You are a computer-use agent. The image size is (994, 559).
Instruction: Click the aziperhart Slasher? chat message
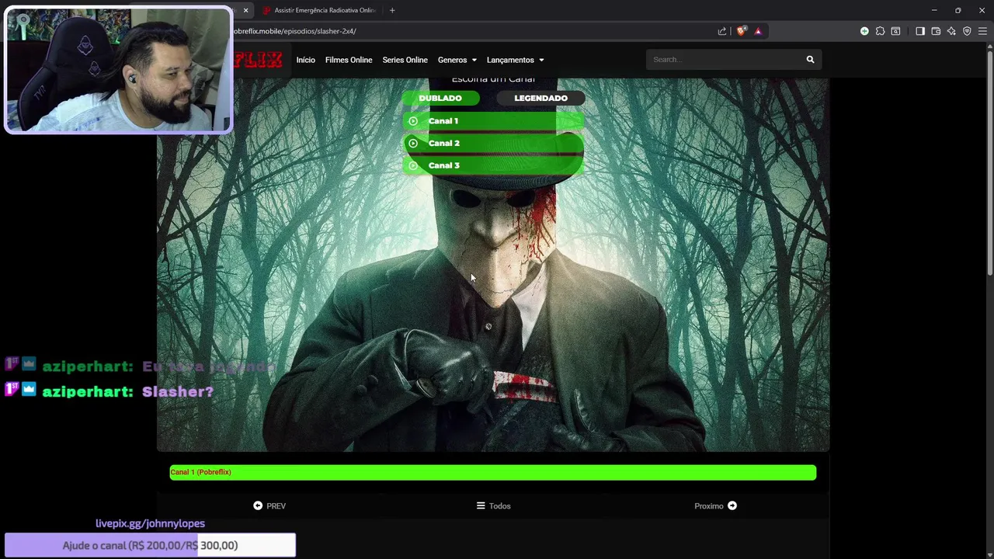pos(109,391)
